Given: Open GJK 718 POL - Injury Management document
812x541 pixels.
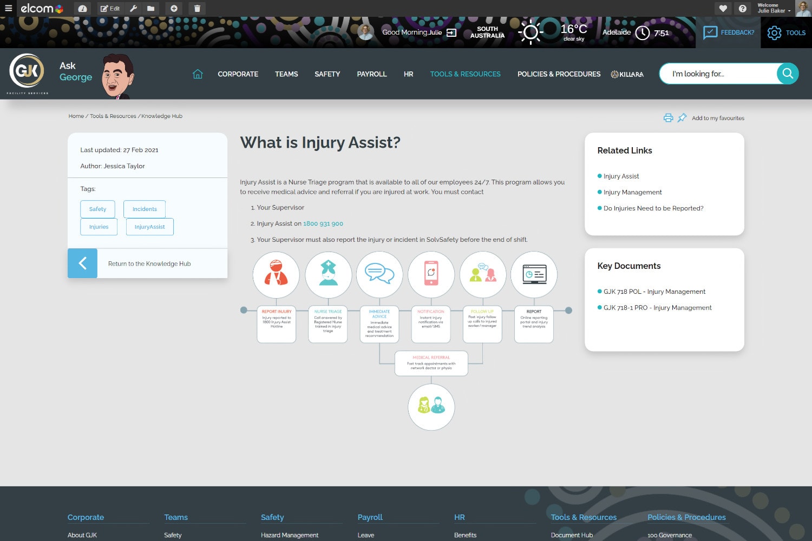Looking at the screenshot, I should tap(654, 292).
